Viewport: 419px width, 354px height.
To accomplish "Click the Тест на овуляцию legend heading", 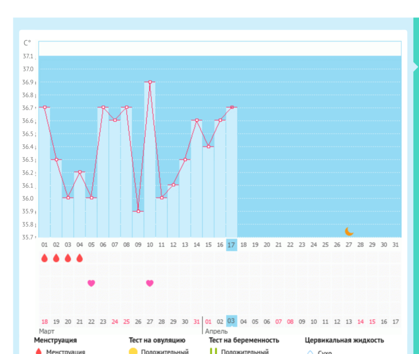I will pos(161,340).
